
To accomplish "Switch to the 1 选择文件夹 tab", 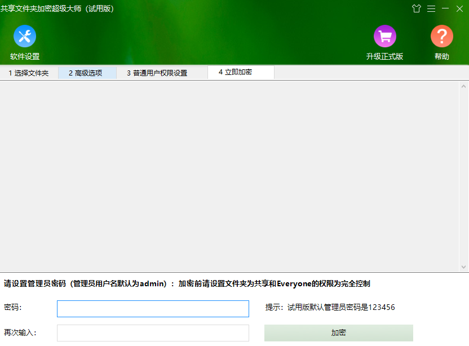I will point(29,73).
